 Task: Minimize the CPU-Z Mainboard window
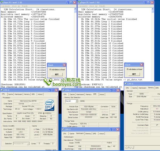[x=111, y=129]
